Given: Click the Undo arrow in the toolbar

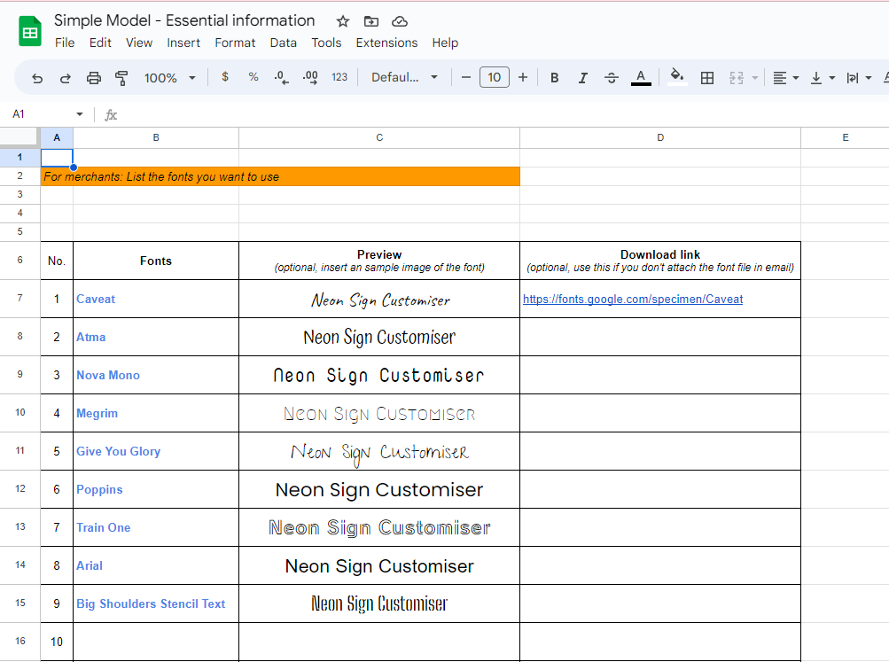Looking at the screenshot, I should (x=37, y=78).
